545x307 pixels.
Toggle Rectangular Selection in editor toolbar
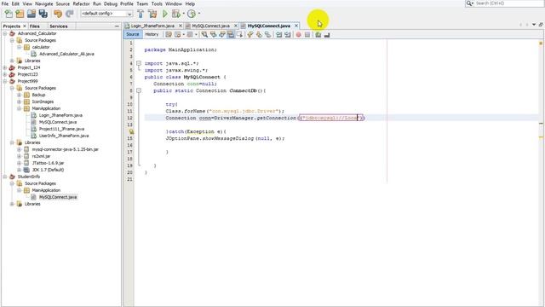click(239, 34)
